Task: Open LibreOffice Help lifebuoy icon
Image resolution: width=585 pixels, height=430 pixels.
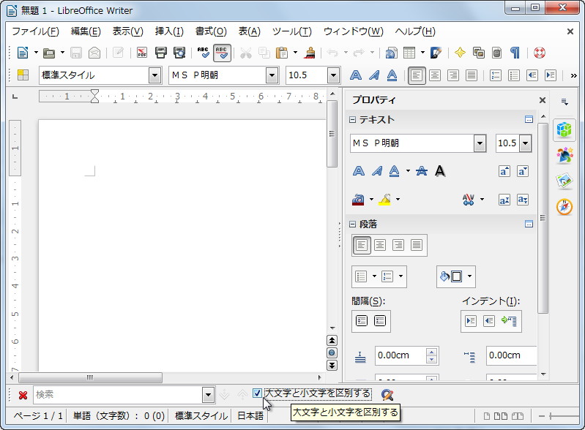Action: point(540,53)
